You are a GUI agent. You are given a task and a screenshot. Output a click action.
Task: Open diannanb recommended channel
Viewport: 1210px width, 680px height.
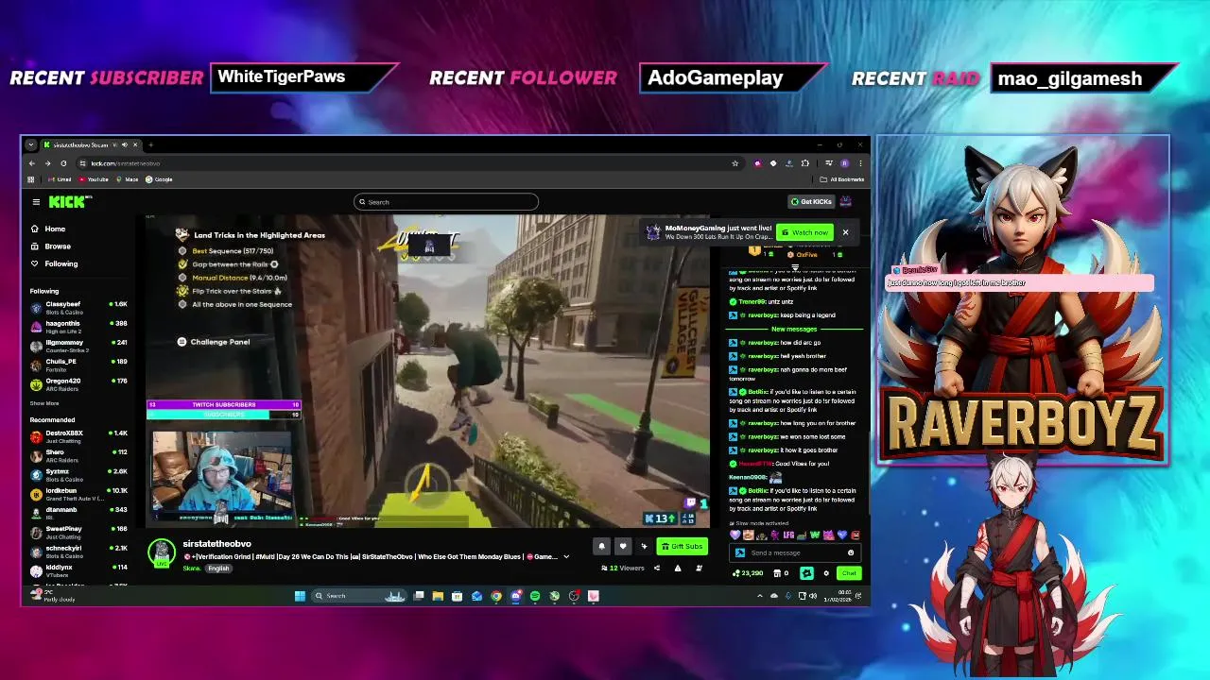[78, 512]
